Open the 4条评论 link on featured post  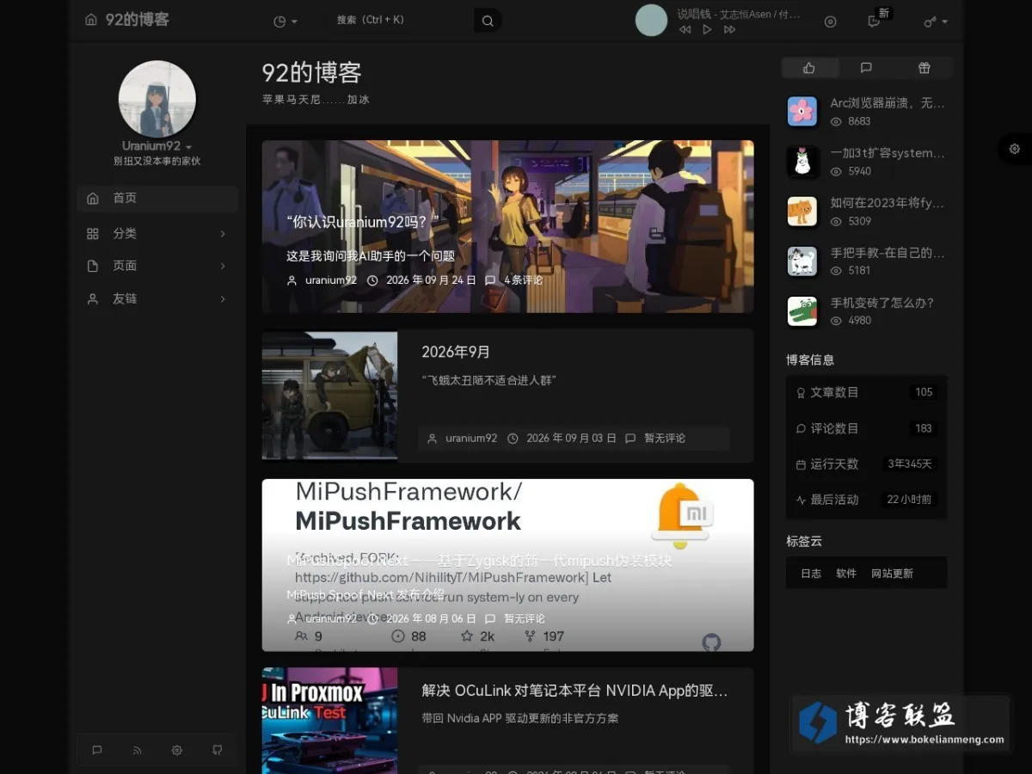point(523,280)
